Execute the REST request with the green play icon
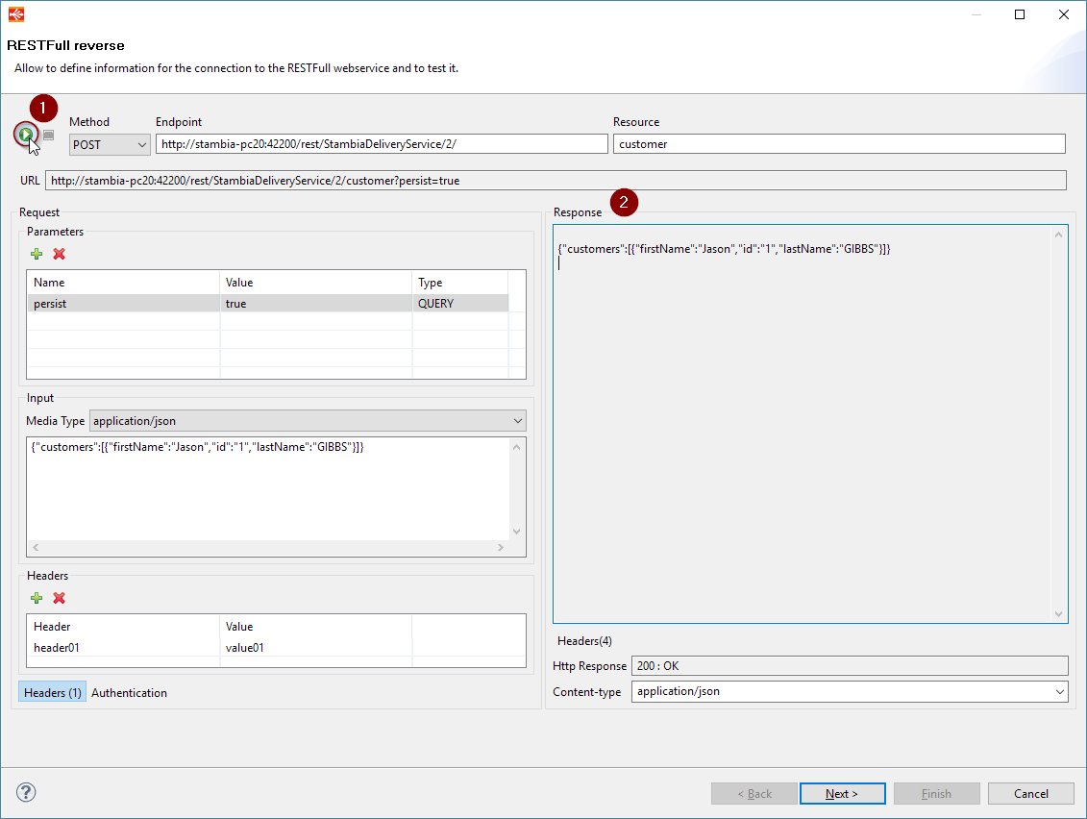Screen dimensions: 1087x819 (26, 135)
